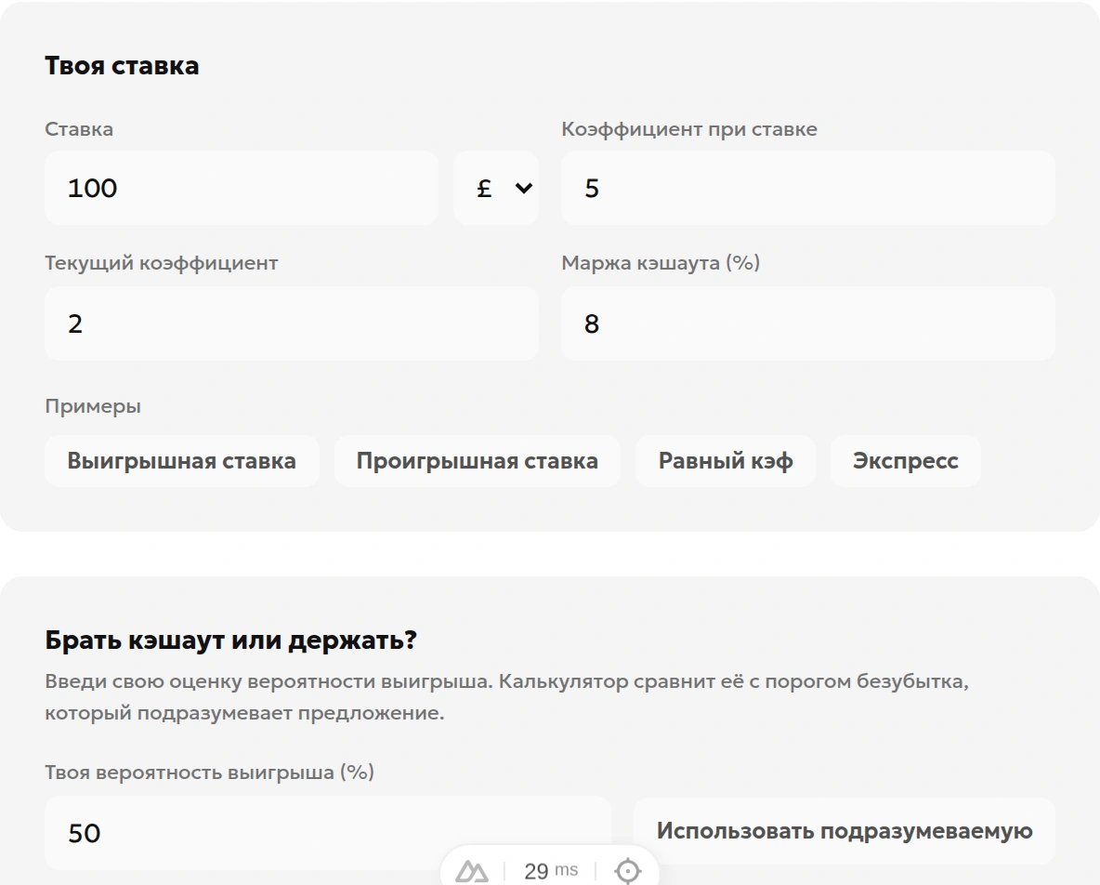The height and width of the screenshot is (885, 1100).
Task: Click the Брать кэшаут или держать? heading
Action: tap(230, 641)
